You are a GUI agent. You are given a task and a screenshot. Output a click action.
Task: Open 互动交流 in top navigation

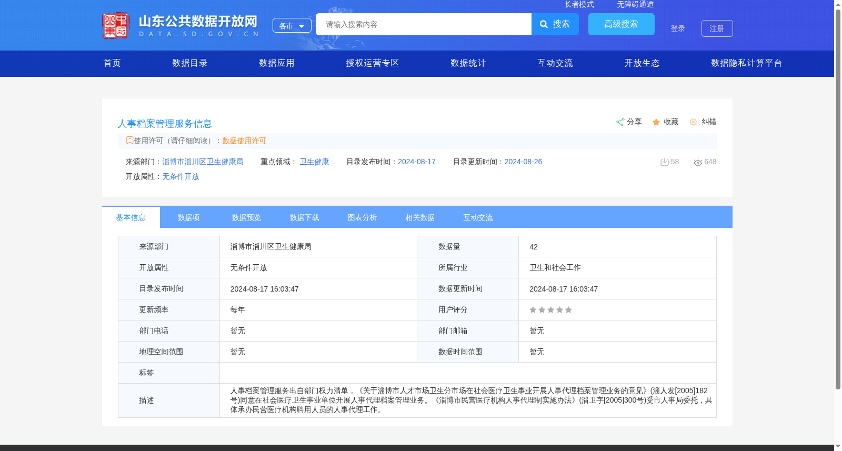tap(555, 63)
